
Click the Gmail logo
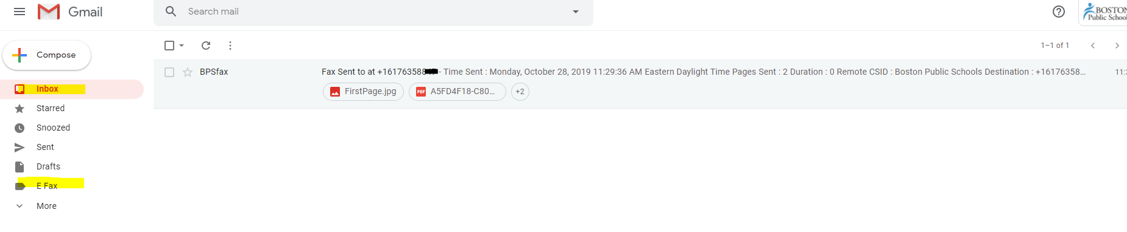point(70,12)
